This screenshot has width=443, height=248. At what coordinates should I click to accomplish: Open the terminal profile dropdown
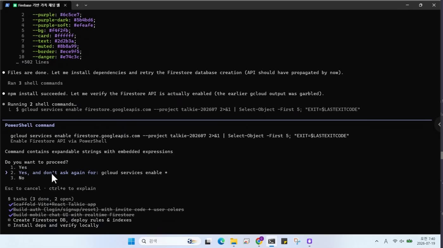click(x=86, y=5)
